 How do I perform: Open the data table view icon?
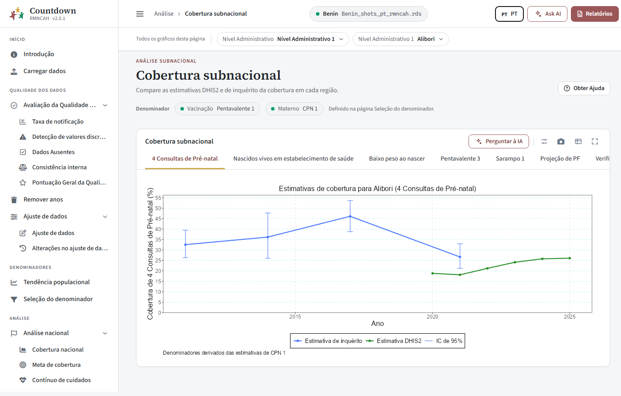[x=578, y=141]
